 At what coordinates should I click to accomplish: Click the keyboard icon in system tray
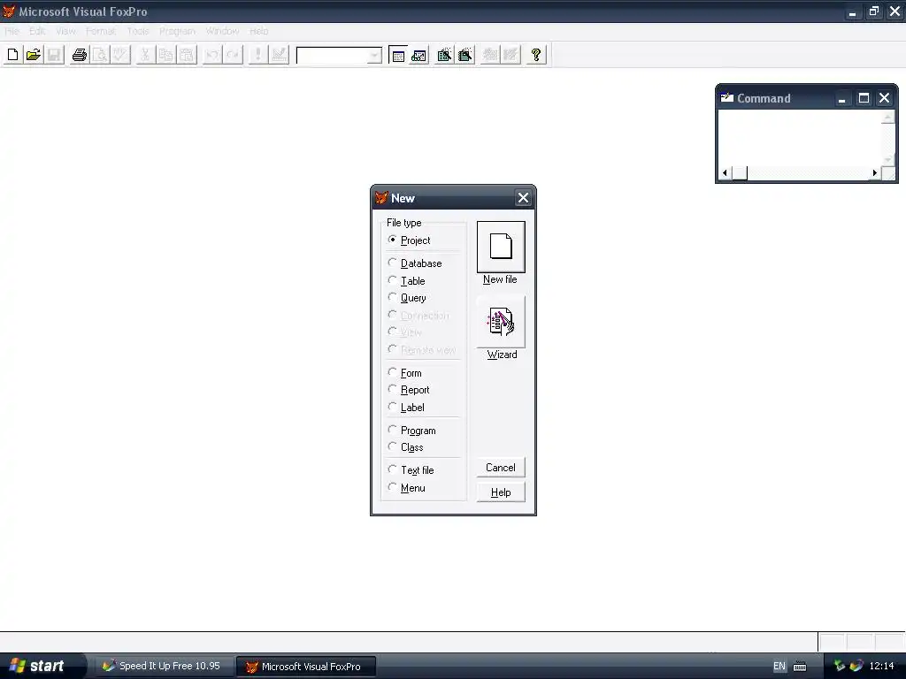pos(800,667)
